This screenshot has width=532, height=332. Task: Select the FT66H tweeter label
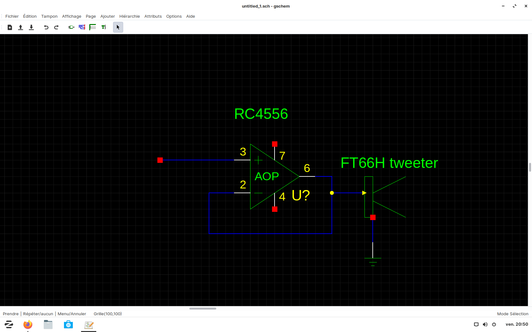click(389, 163)
